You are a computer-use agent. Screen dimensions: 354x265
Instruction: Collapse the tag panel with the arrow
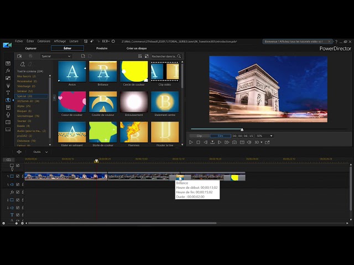[x=54, y=98]
